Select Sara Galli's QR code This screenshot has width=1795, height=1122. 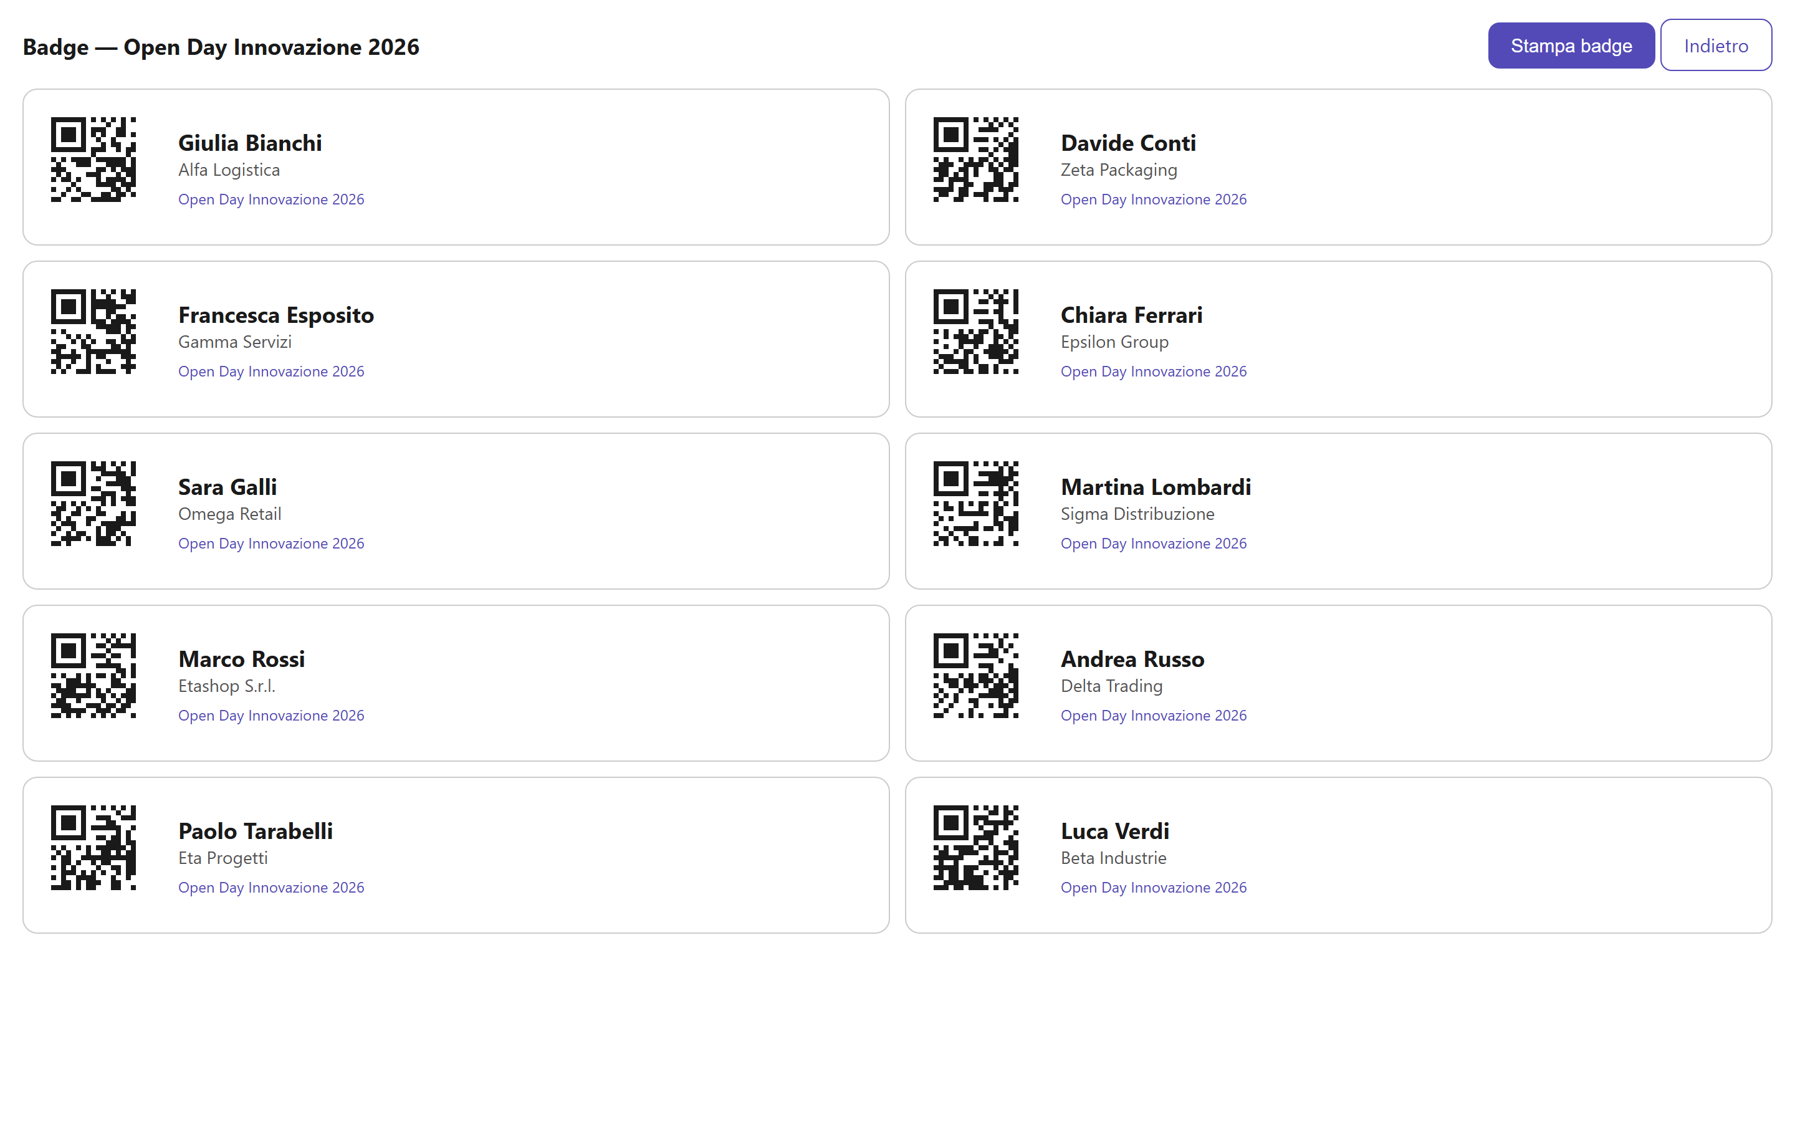coord(93,504)
